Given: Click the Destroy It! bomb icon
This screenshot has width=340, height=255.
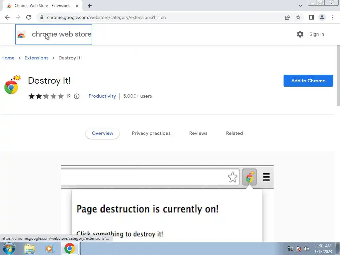Looking at the screenshot, I should pyautogui.click(x=12, y=85).
